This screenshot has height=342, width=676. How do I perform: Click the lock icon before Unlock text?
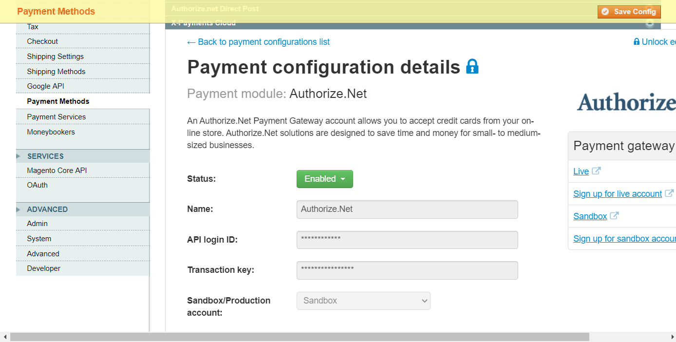[x=637, y=42]
